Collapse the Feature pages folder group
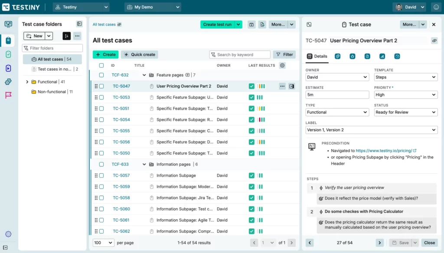Screen dimensions: 444x253 point(144,75)
